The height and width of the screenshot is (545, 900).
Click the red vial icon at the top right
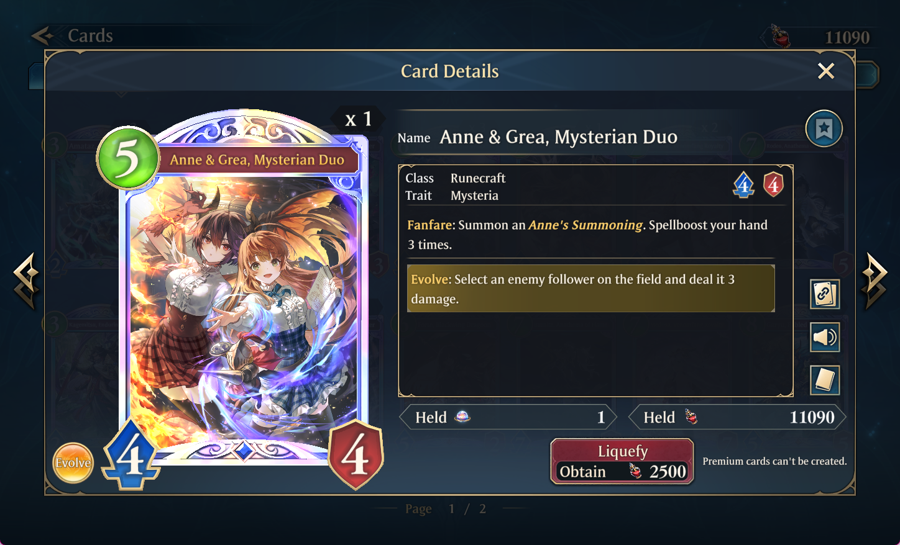781,36
